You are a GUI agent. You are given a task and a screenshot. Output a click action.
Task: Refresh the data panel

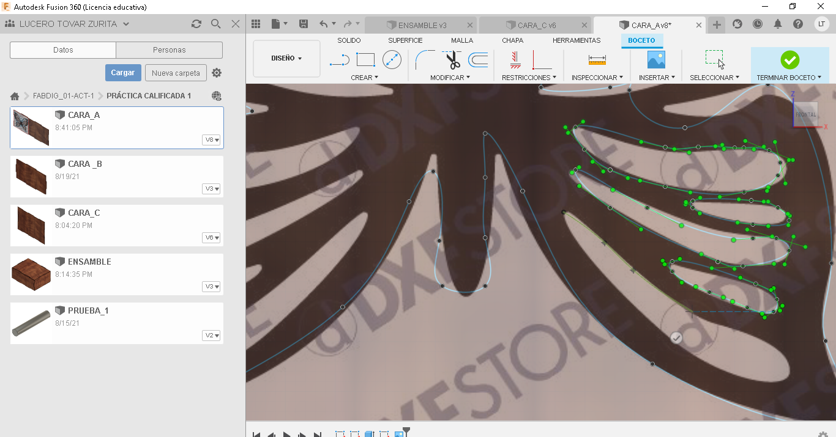[196, 24]
